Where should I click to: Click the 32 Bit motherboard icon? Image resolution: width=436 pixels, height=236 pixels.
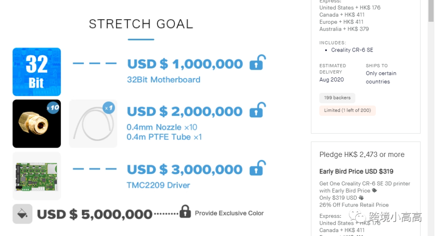pos(37,72)
